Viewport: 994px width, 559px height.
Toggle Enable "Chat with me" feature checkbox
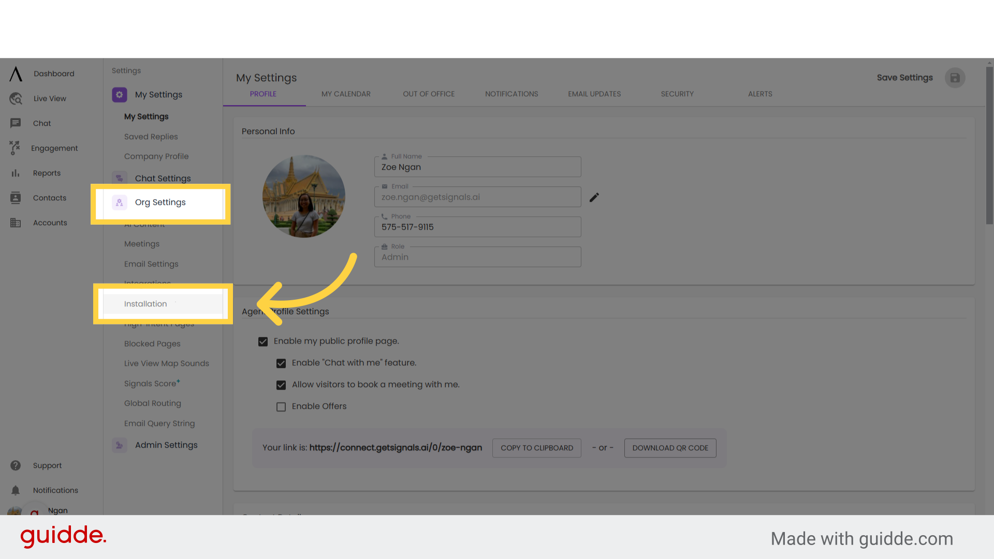281,363
